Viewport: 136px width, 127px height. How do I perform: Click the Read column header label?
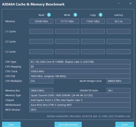click(41, 15)
